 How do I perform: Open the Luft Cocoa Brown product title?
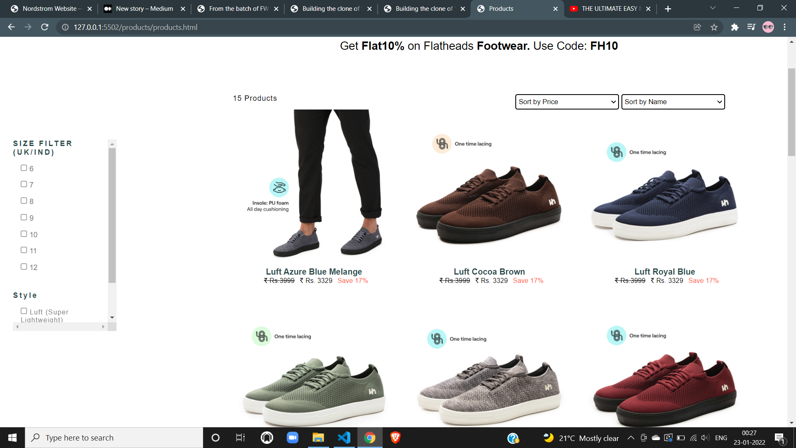(489, 272)
